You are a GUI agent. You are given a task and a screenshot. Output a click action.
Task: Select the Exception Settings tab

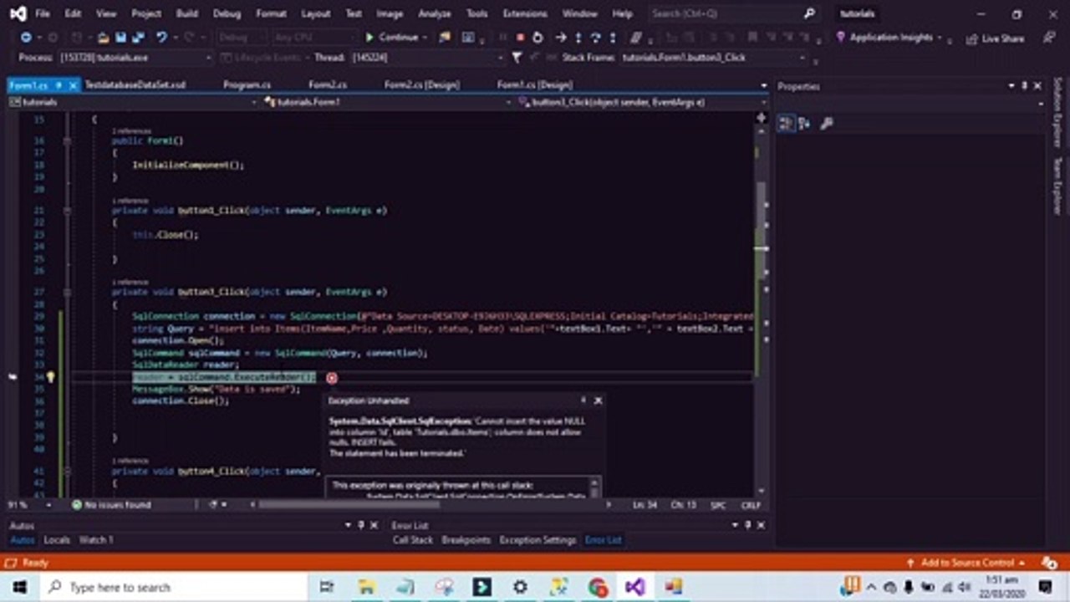538,540
